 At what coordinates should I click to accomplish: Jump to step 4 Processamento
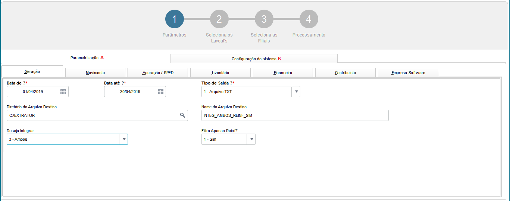(x=309, y=19)
